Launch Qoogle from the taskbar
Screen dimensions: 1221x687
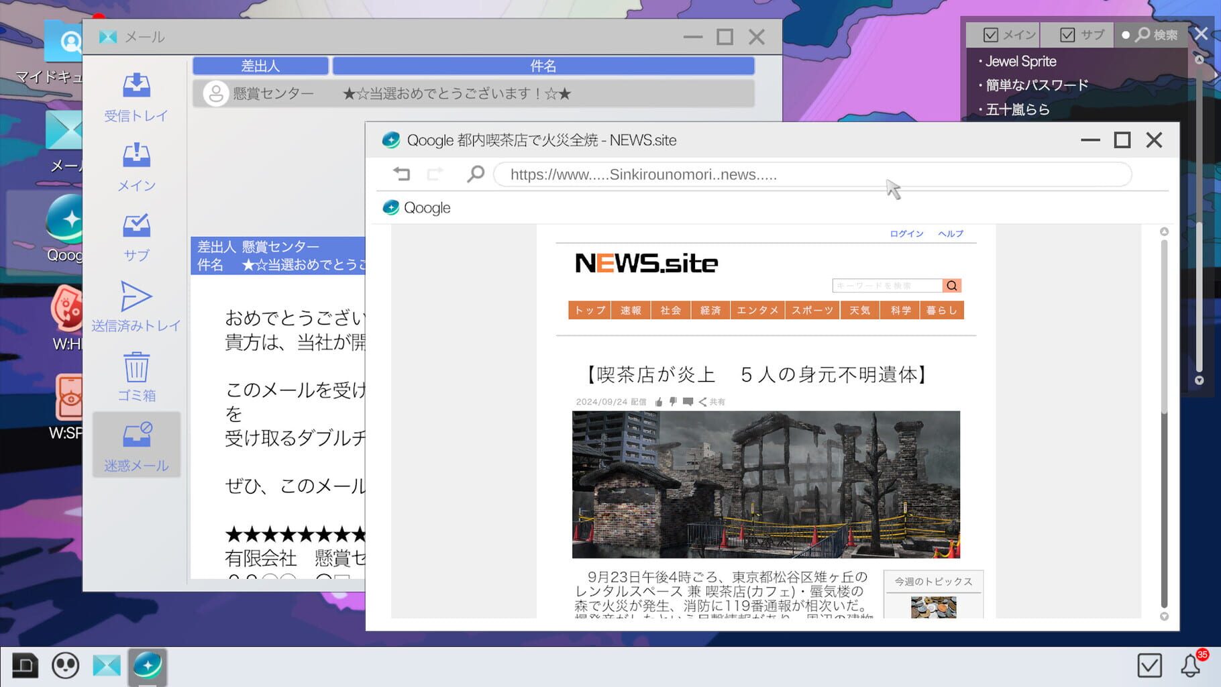click(x=148, y=666)
